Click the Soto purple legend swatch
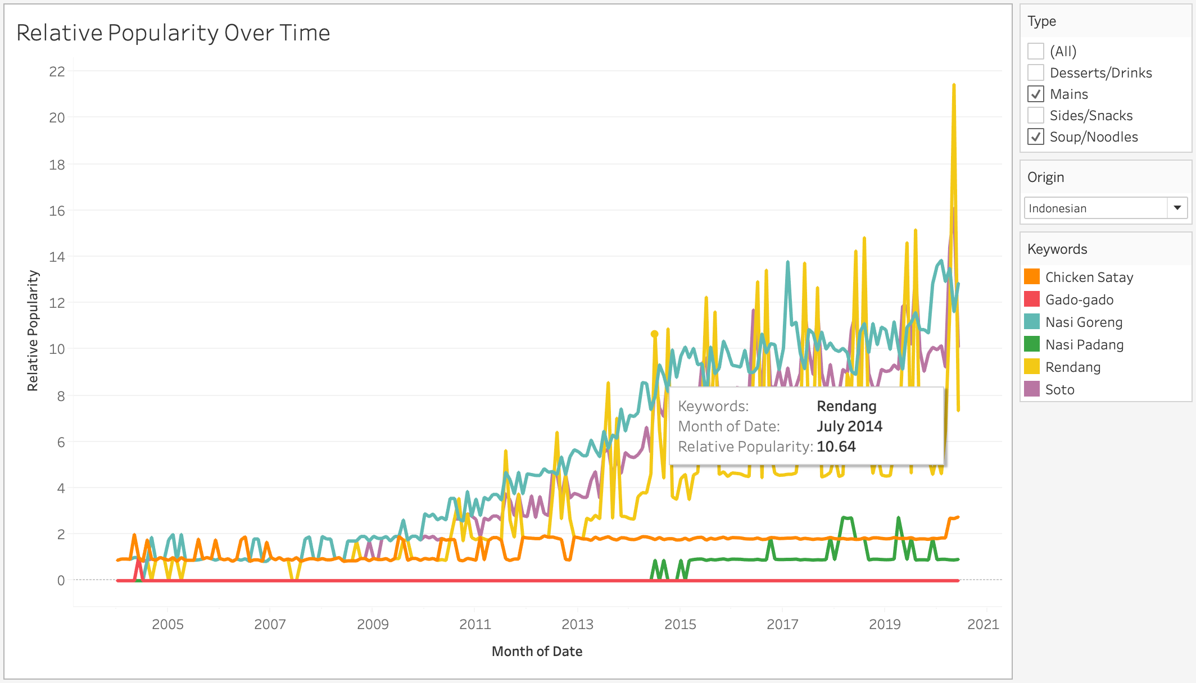Image resolution: width=1196 pixels, height=683 pixels. (x=1032, y=389)
